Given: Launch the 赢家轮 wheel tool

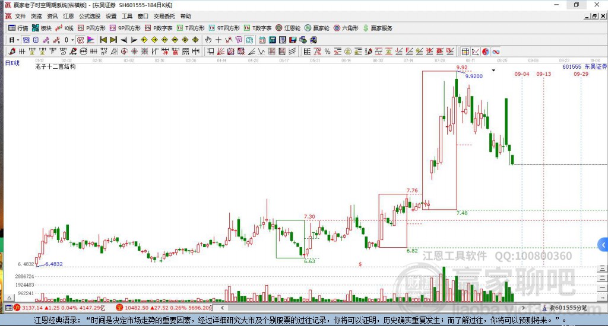Looking at the screenshot, I should (x=317, y=28).
